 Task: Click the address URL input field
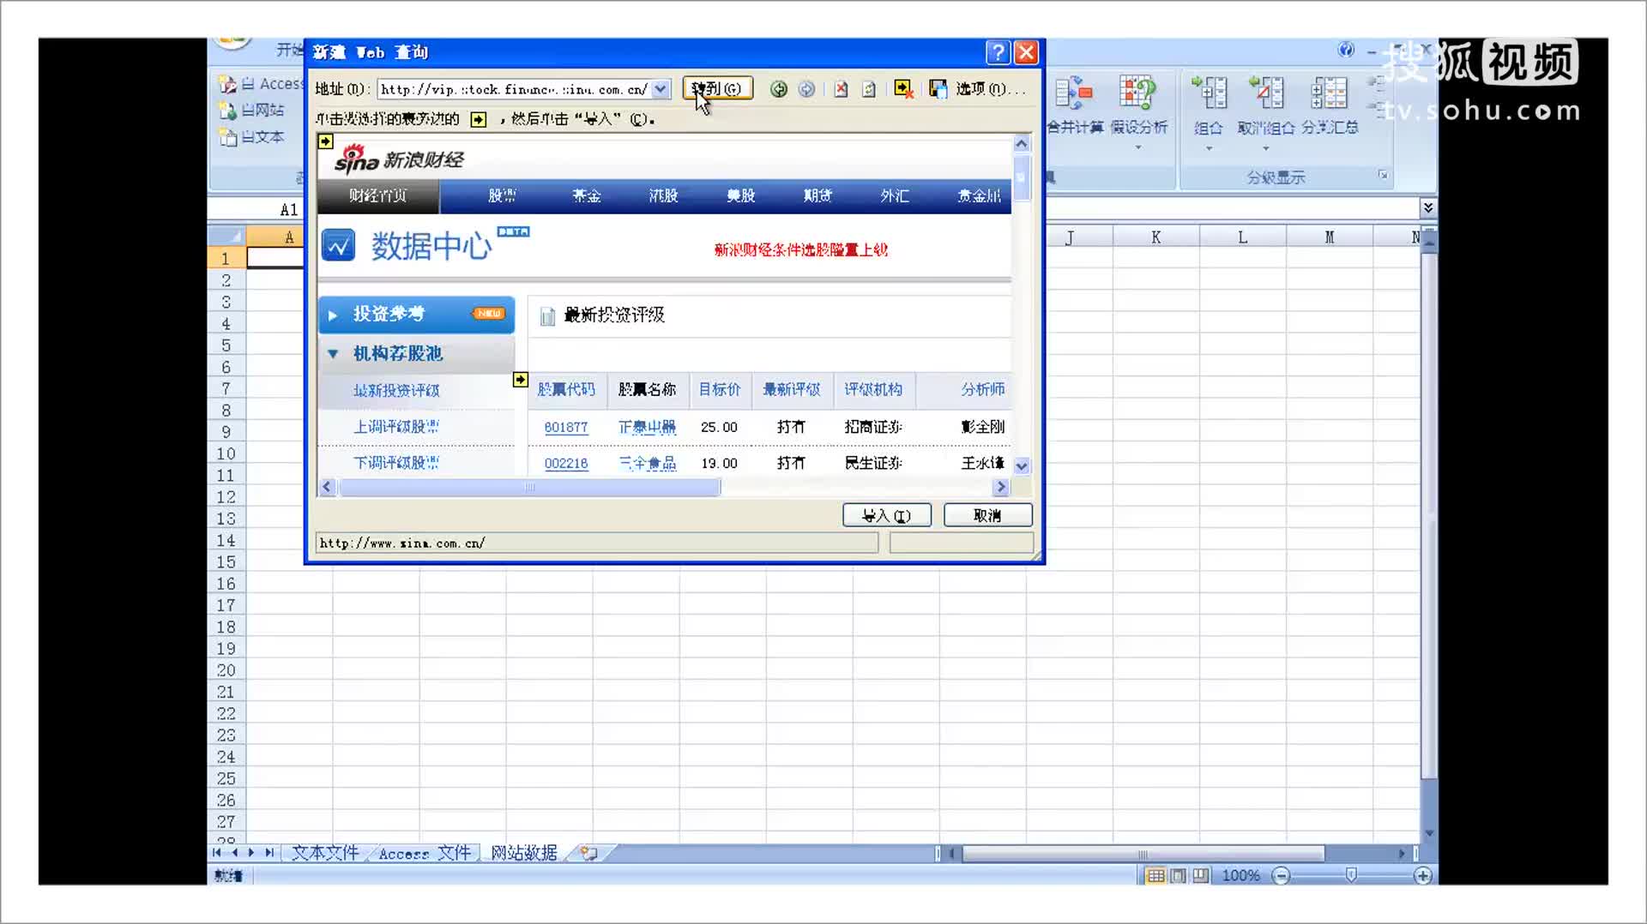(x=515, y=89)
